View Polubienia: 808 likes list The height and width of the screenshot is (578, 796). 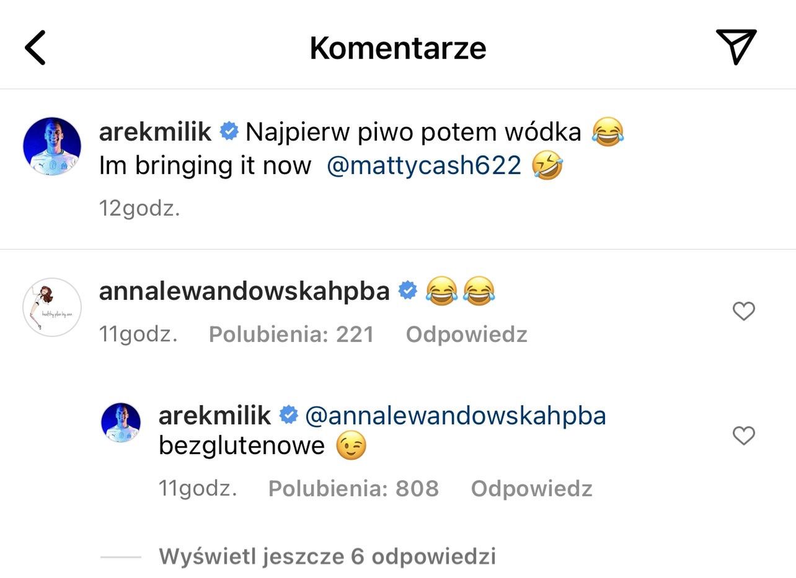(353, 489)
